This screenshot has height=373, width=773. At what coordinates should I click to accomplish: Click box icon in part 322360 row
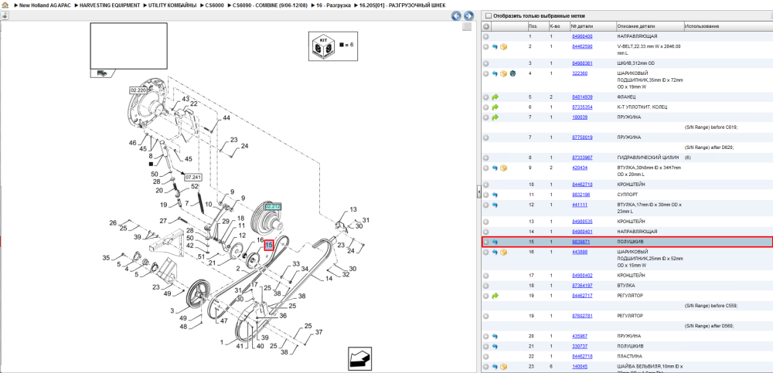pos(503,73)
